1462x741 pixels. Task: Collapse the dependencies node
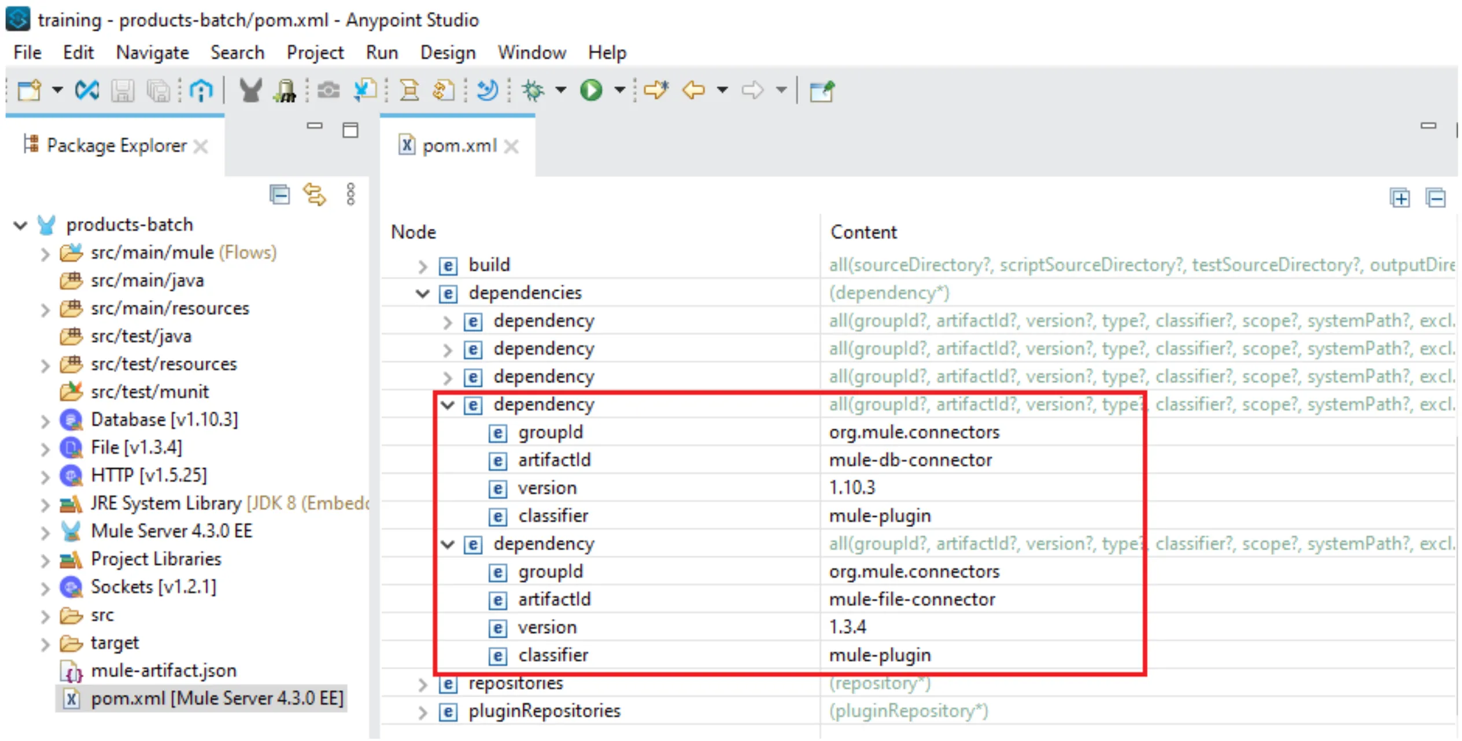(423, 294)
